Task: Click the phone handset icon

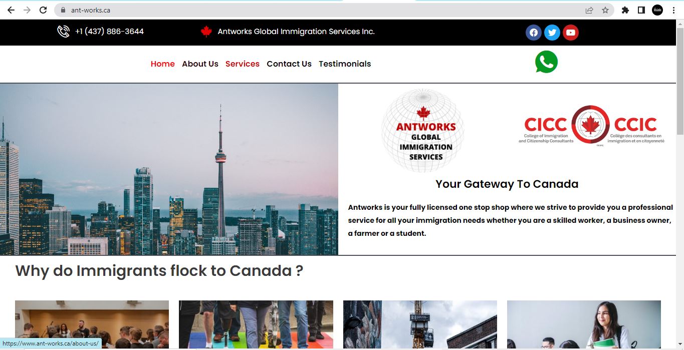Action: click(63, 32)
